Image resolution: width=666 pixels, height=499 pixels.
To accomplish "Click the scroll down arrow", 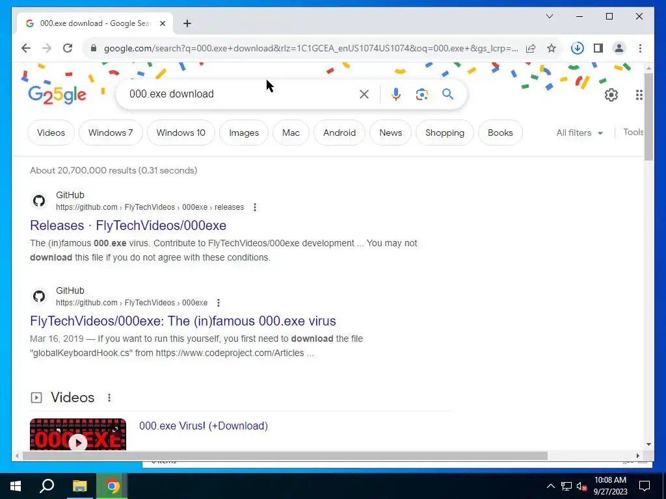I will (x=648, y=444).
